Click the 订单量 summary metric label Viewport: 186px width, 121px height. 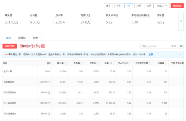coord(160,16)
